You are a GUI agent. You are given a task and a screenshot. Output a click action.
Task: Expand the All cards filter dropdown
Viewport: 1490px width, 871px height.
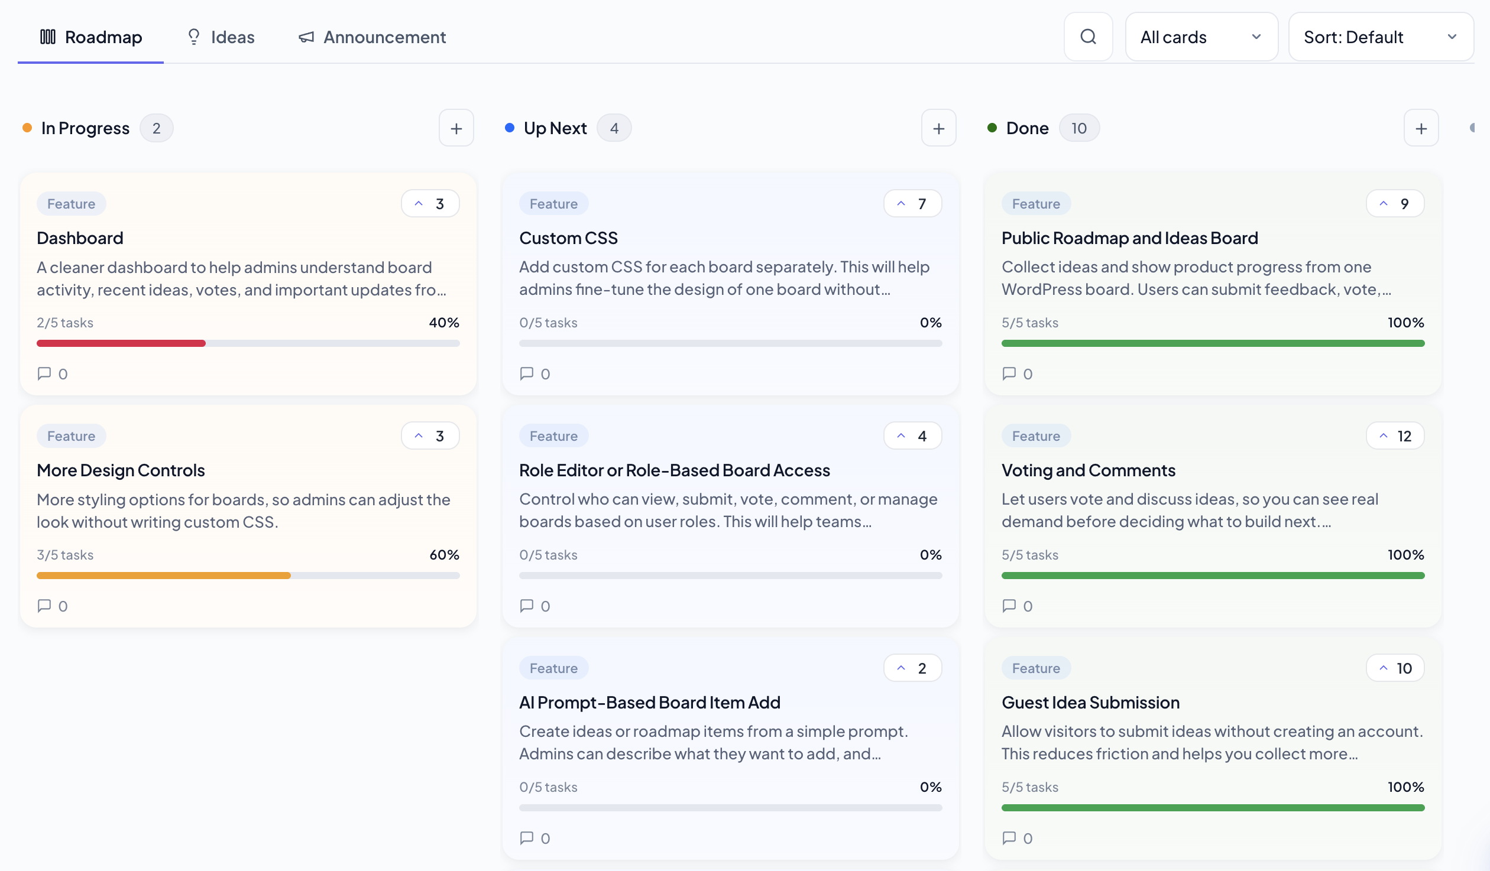pos(1201,37)
